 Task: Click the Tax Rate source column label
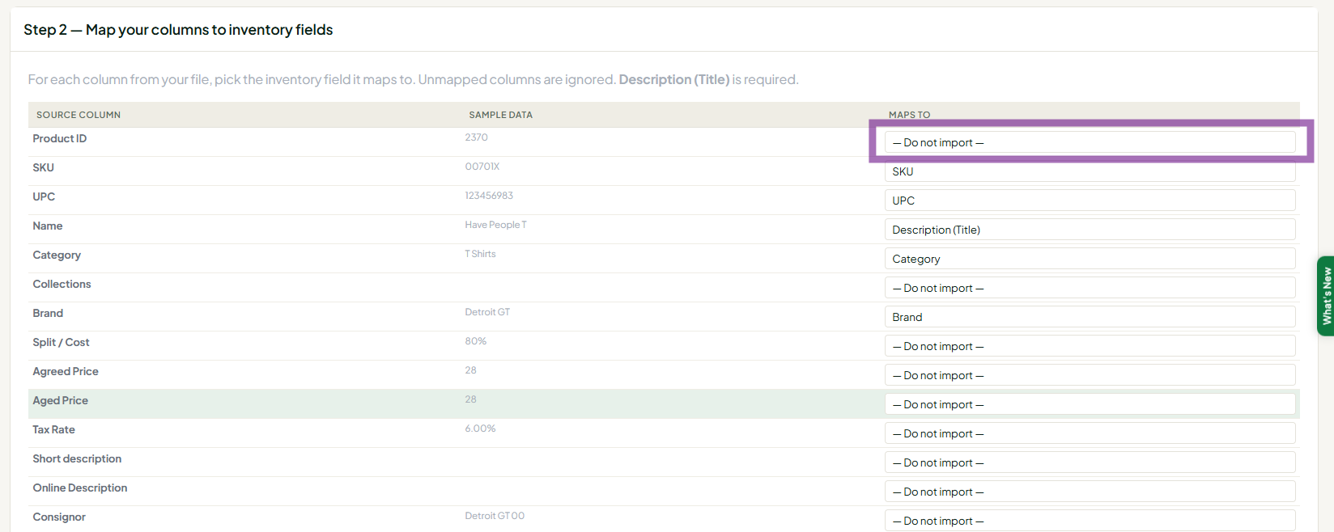click(x=53, y=429)
